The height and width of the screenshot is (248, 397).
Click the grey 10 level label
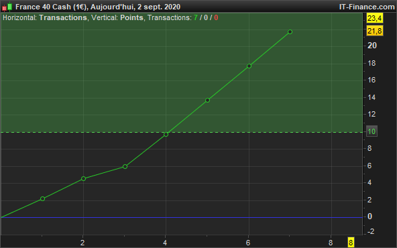click(372, 131)
